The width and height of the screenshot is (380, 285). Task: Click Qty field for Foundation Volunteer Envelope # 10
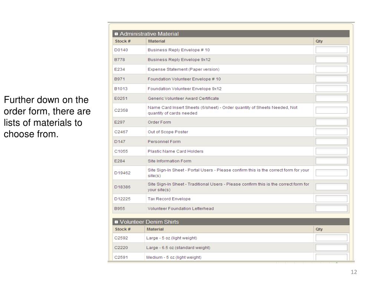[x=331, y=79]
